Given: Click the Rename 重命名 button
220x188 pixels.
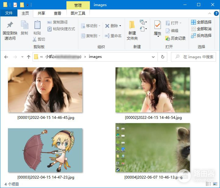Looking at the screenshot, I should 113,36.
